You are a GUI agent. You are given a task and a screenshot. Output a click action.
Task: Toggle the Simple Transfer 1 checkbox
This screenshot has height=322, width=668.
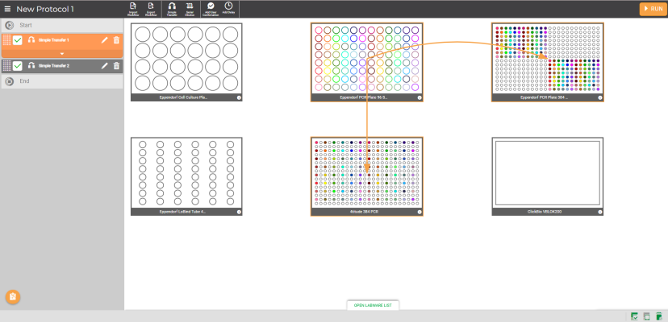pos(18,40)
